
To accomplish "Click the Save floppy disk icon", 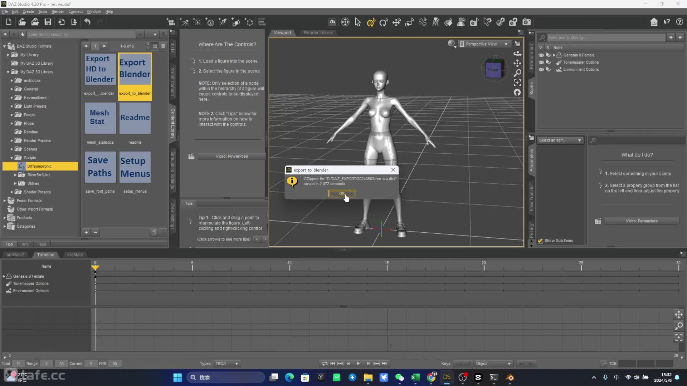I will (48, 22).
